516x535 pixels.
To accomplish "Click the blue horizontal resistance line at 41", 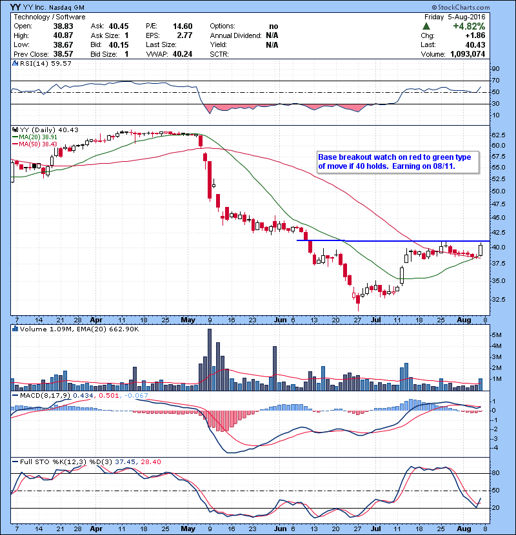I will (x=393, y=241).
